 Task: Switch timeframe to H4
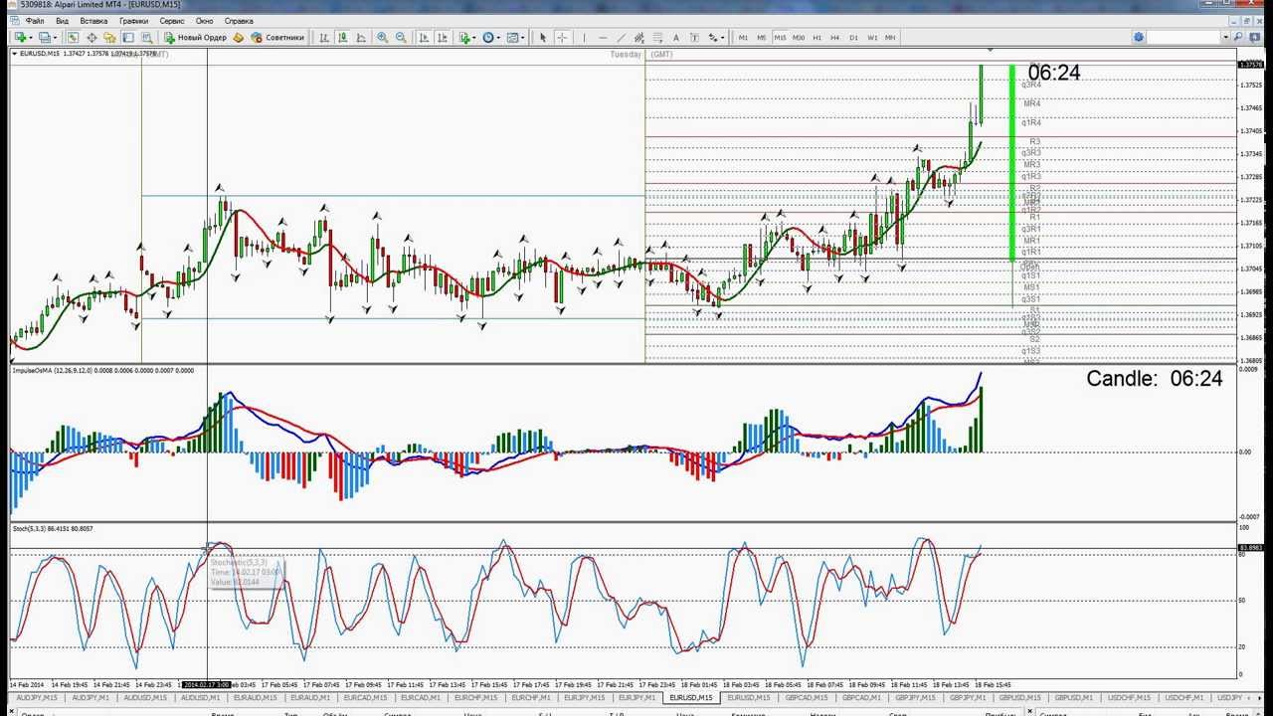tap(835, 38)
